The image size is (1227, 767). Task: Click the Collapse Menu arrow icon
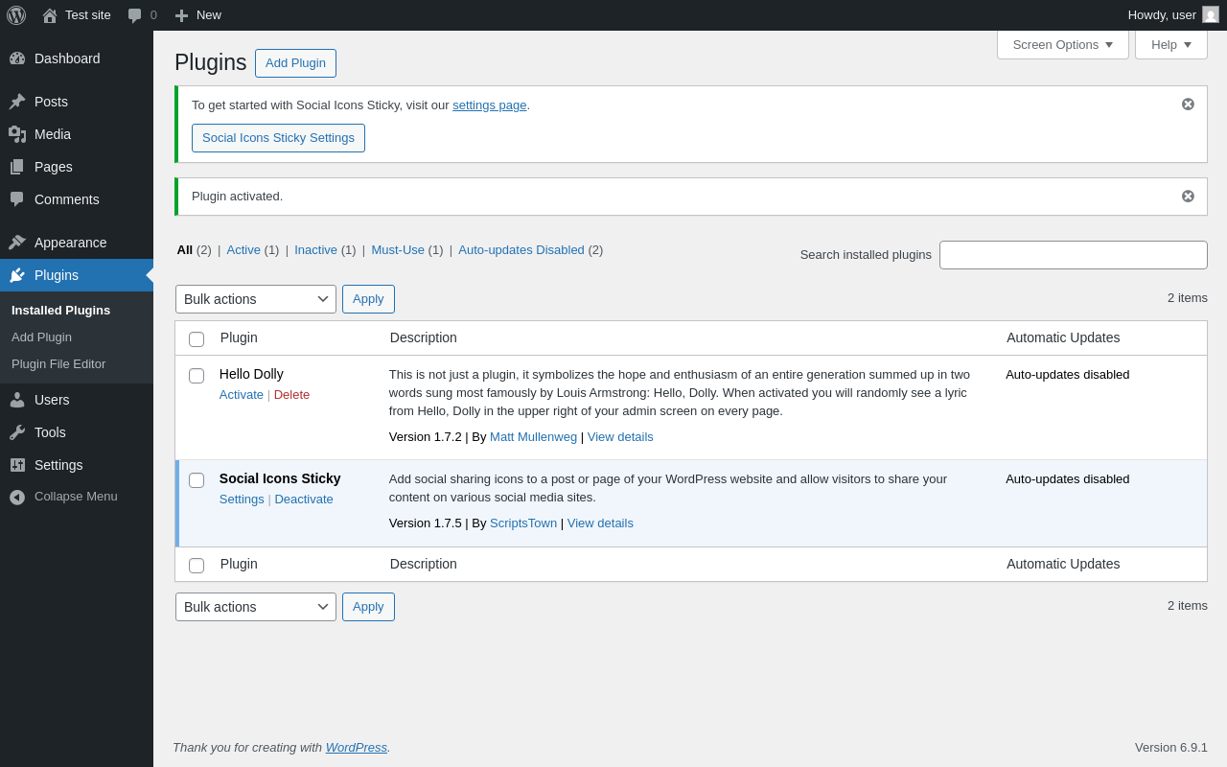tap(17, 497)
